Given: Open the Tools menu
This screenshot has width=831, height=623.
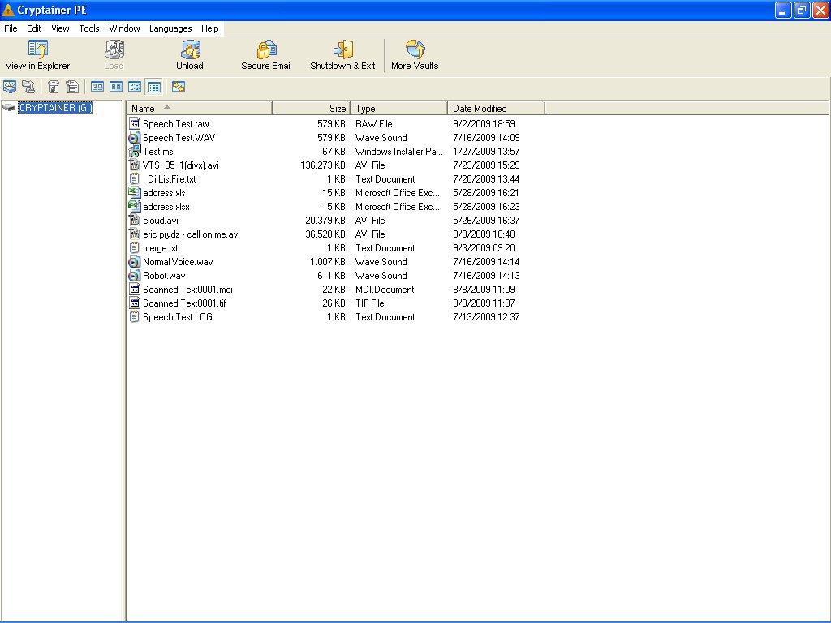Looking at the screenshot, I should [x=89, y=28].
